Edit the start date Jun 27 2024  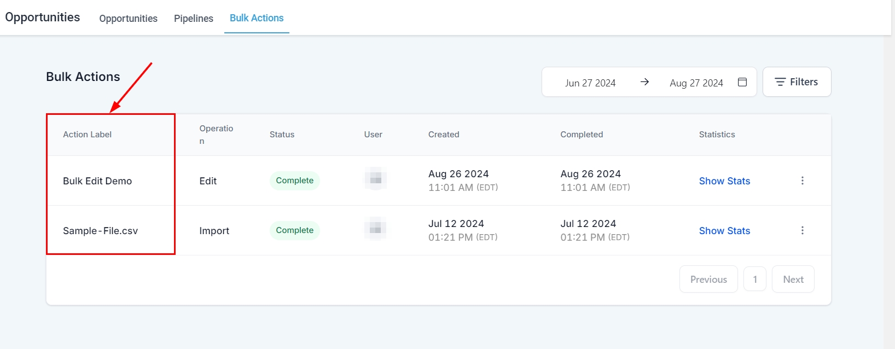pos(590,83)
